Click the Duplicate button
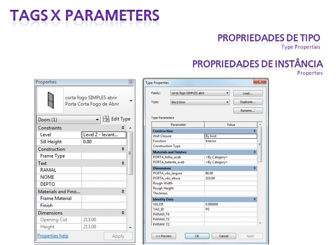336x245 pixels. click(x=248, y=102)
